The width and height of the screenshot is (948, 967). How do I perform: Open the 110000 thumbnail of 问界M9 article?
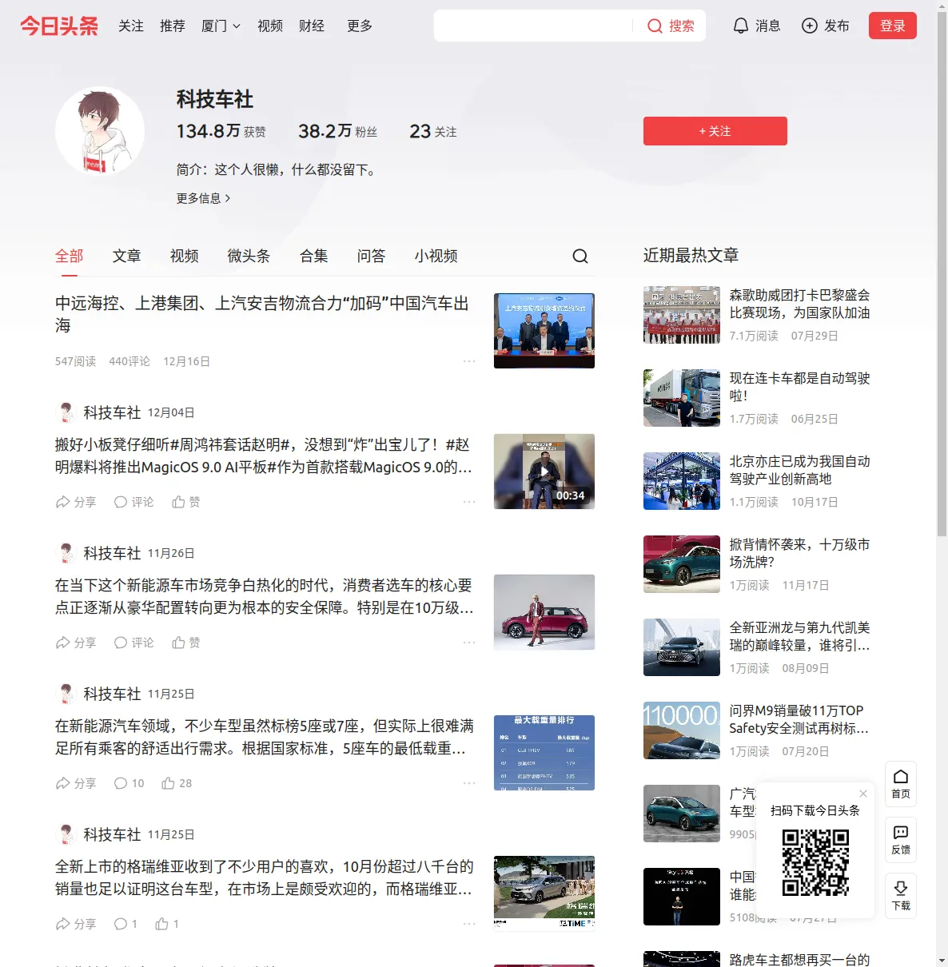point(682,730)
